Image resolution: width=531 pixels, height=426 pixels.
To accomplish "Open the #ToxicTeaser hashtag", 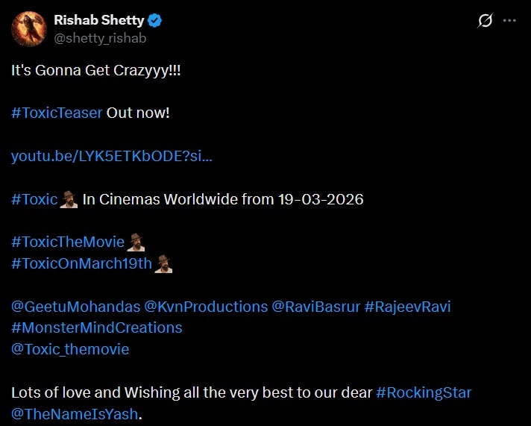I will (57, 113).
